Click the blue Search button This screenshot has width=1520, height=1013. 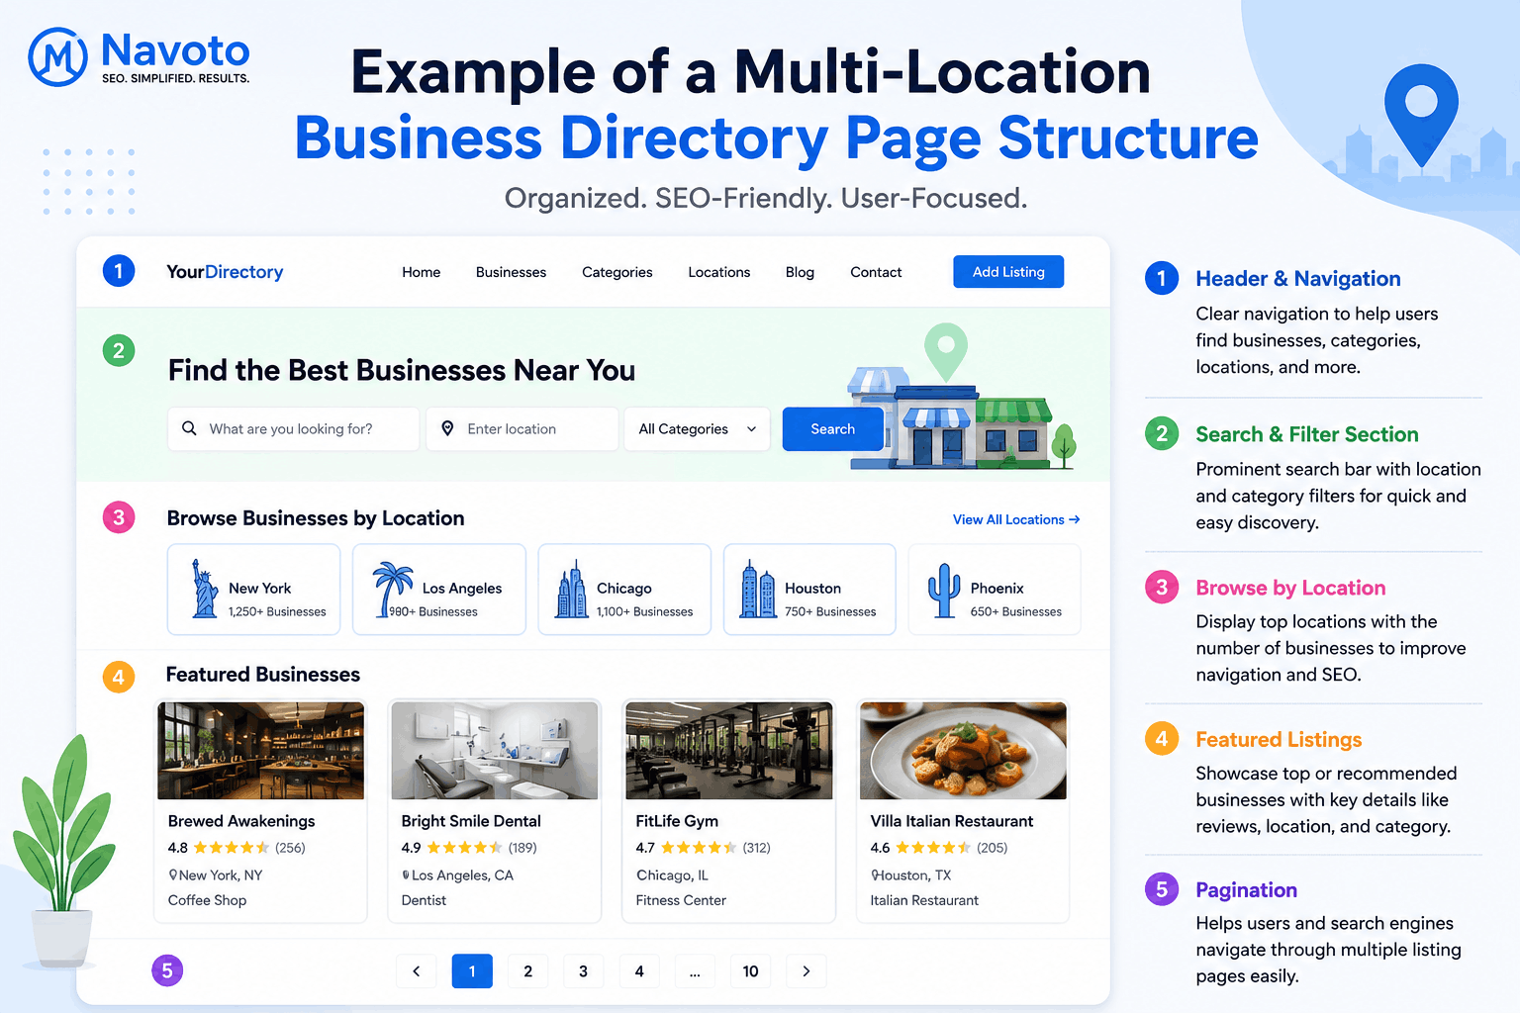coord(833,429)
